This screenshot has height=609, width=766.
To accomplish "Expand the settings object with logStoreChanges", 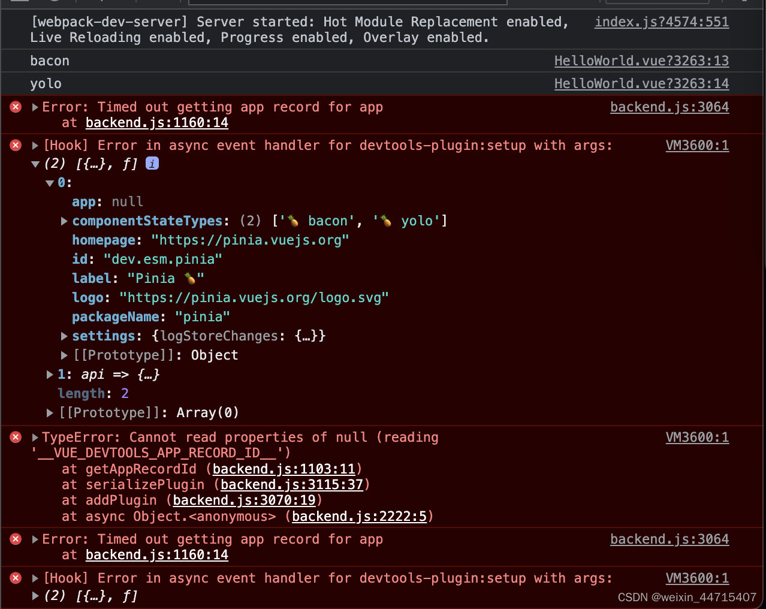I will point(64,336).
